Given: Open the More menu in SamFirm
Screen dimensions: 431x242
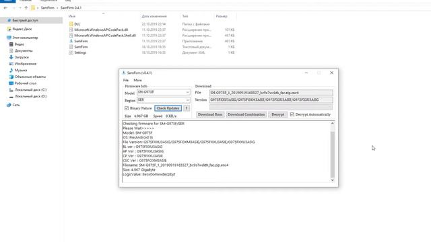Looking at the screenshot, I should 137,81.
